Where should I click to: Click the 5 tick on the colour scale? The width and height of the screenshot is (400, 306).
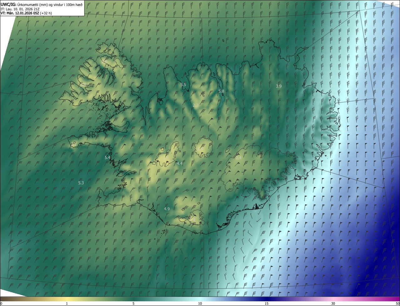point(133,303)
